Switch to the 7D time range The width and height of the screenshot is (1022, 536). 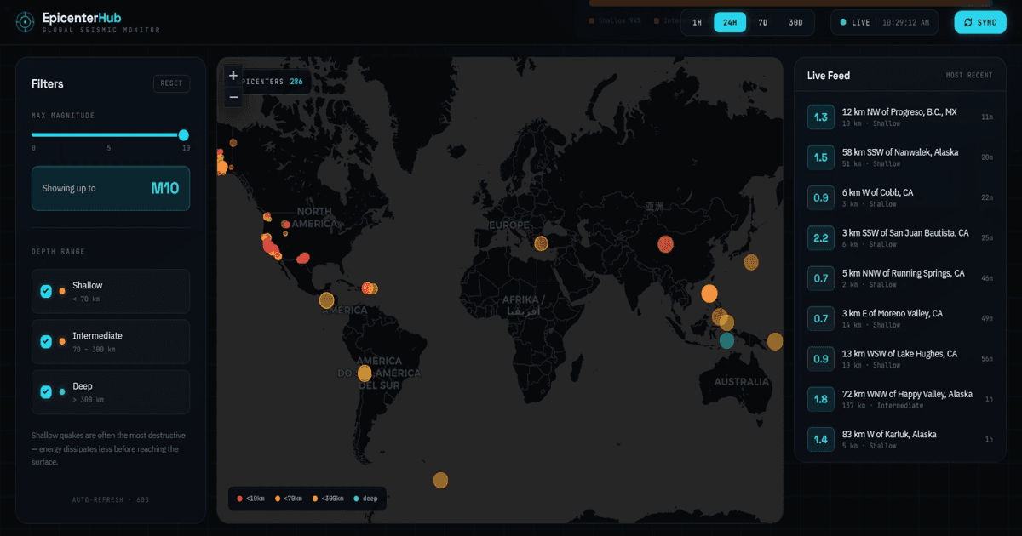[x=763, y=22]
